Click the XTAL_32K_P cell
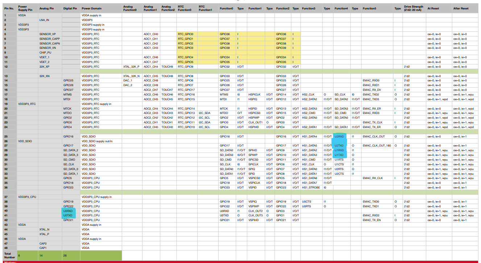 [132, 67]
